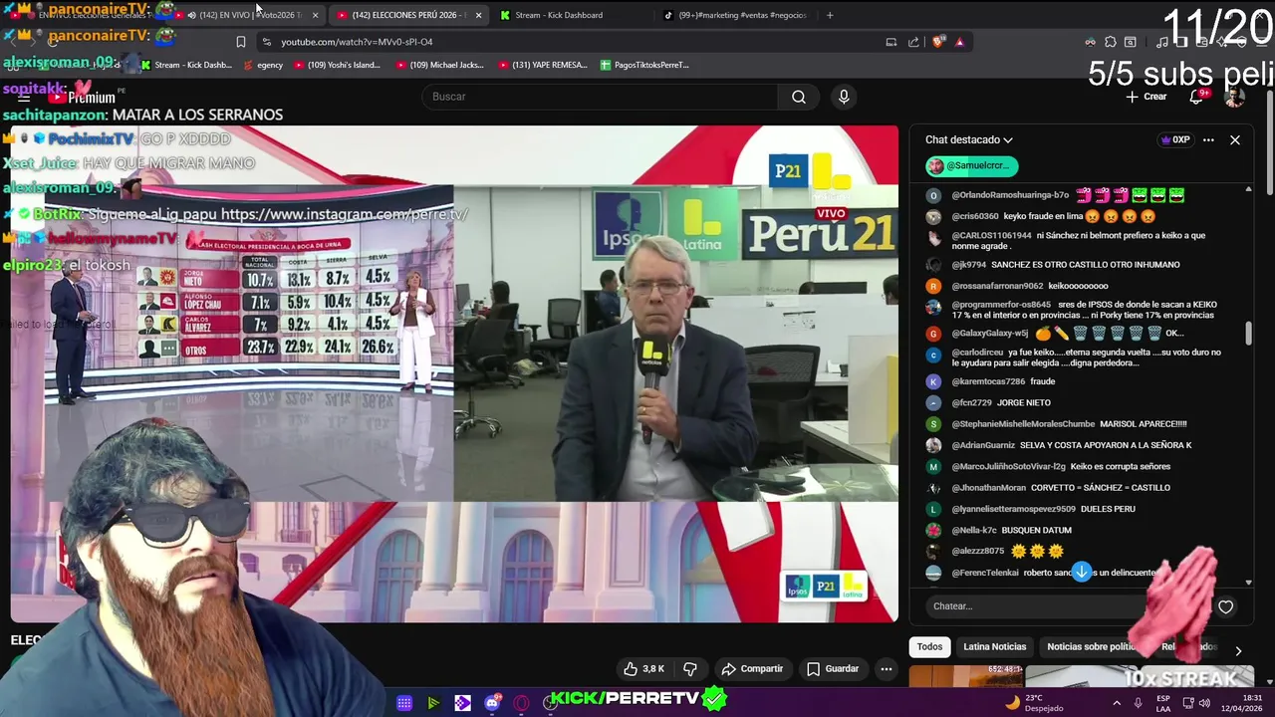The width and height of the screenshot is (1275, 717).
Task: Show hidden system tray icons
Action: point(1116,703)
